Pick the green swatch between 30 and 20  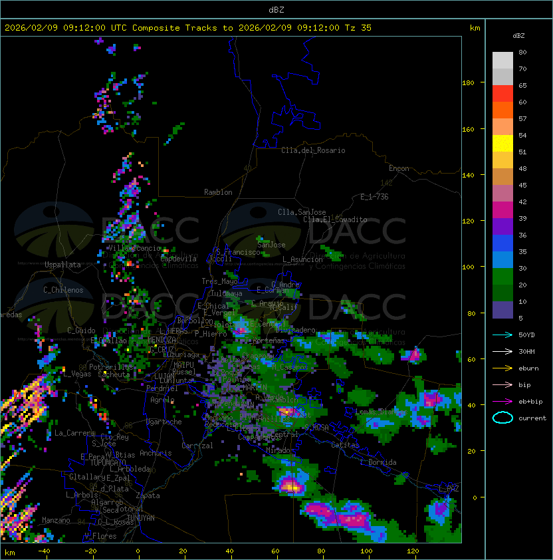pos(502,277)
